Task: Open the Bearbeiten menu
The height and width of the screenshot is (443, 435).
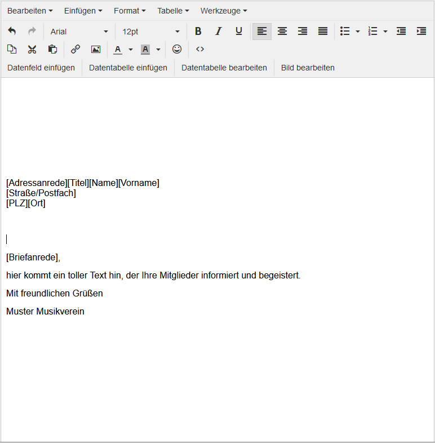Action: point(30,11)
